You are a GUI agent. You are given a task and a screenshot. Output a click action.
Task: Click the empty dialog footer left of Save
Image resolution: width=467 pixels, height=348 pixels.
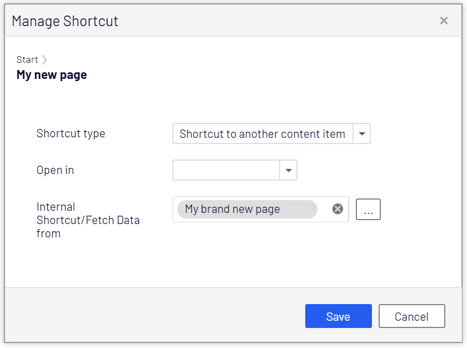(x=156, y=316)
